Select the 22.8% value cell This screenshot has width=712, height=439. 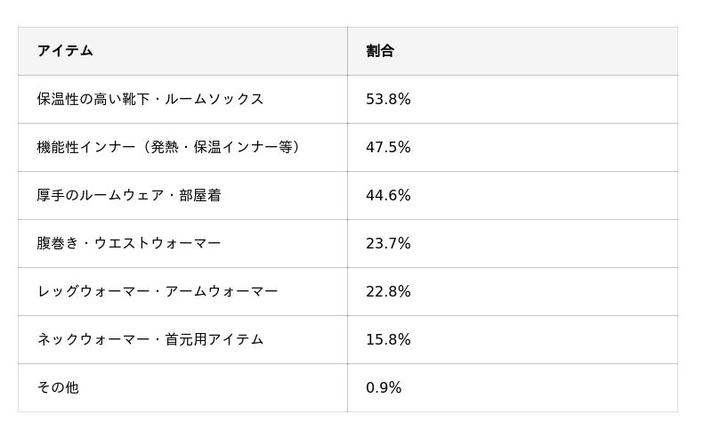(x=513, y=291)
